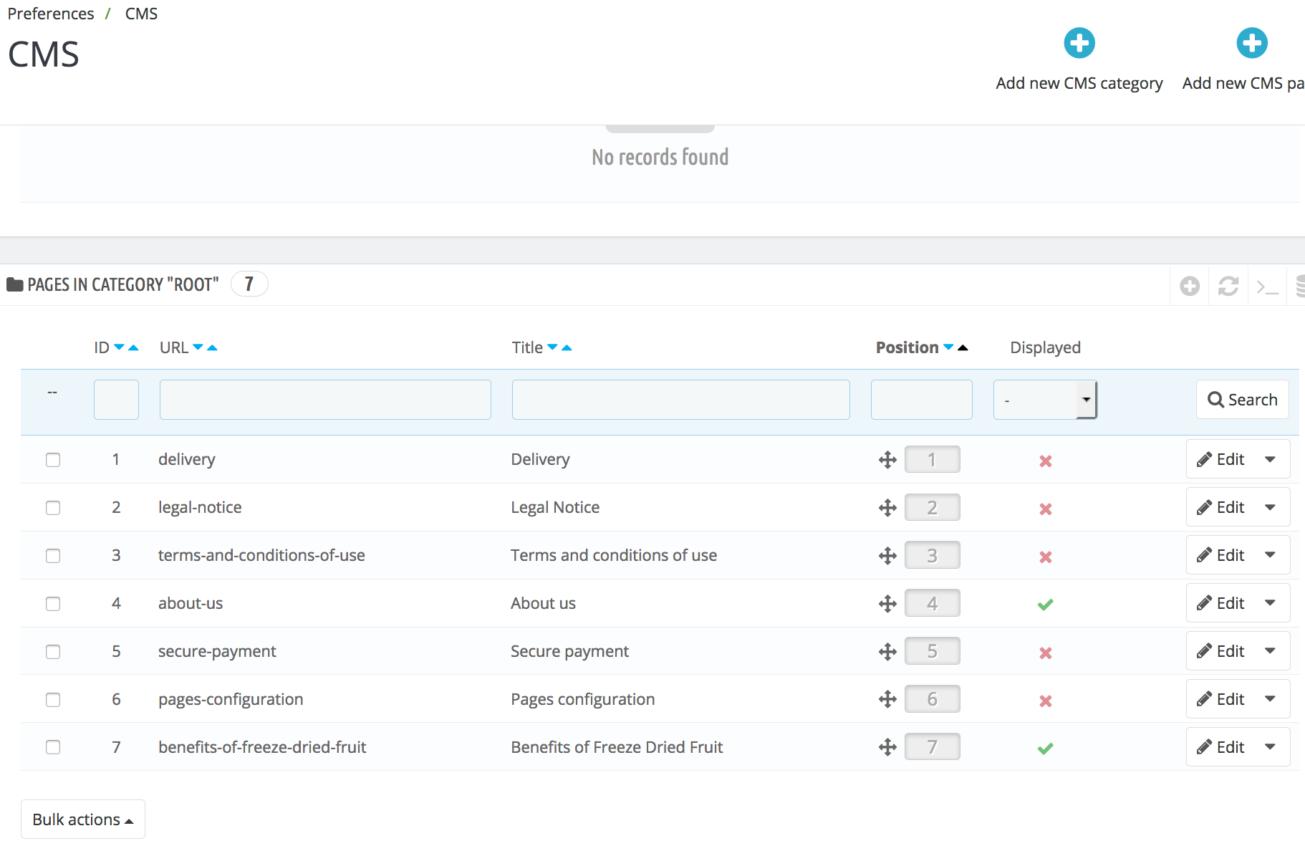1305x851 pixels.
Task: Go to Preferences in the breadcrumb
Action: [x=51, y=14]
